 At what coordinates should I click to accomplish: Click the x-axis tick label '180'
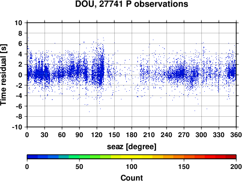(x=132, y=135)
